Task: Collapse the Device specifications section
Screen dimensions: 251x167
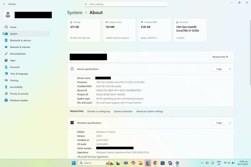Action: click(x=230, y=69)
